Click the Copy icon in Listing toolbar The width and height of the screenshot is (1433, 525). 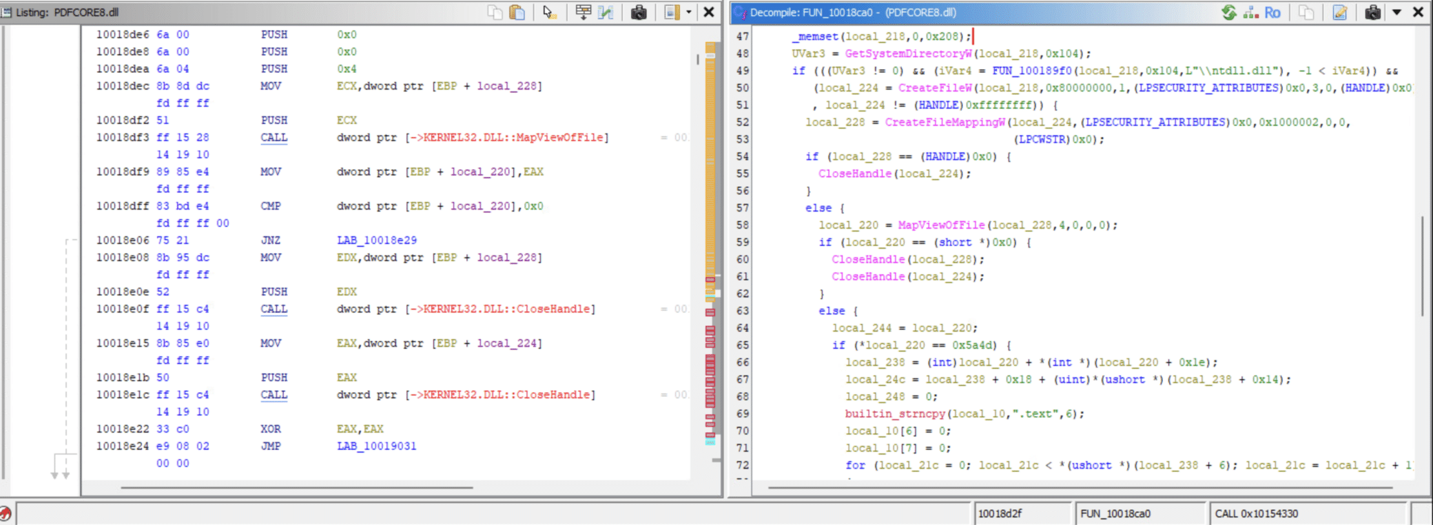pos(495,12)
